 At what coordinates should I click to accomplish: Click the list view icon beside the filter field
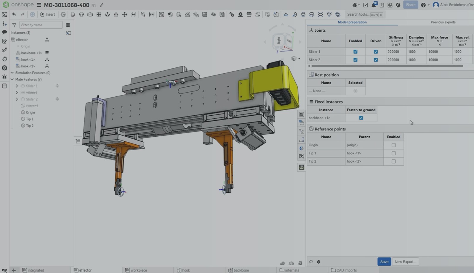point(68,25)
